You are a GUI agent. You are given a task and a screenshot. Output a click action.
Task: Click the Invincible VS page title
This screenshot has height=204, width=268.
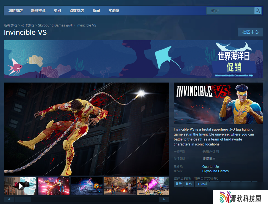coord(25,32)
